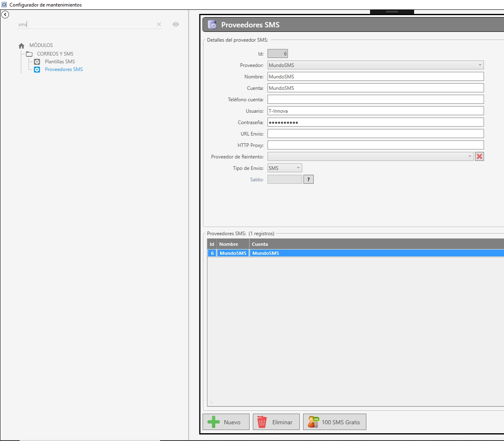Image resolution: width=504 pixels, height=441 pixels.
Task: Toggle the eye visibility icon near search
Action: pyautogui.click(x=176, y=24)
